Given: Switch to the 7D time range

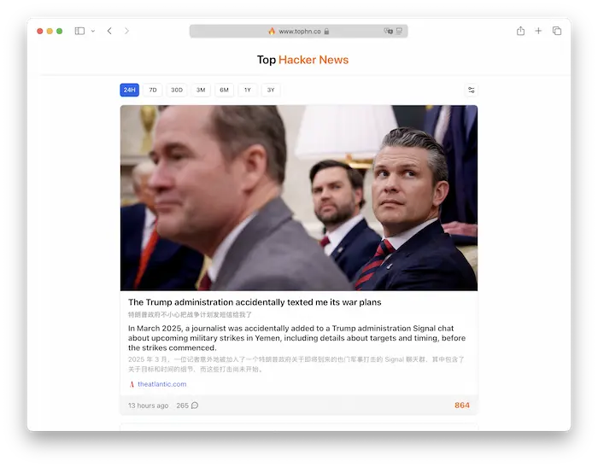Looking at the screenshot, I should pos(153,90).
